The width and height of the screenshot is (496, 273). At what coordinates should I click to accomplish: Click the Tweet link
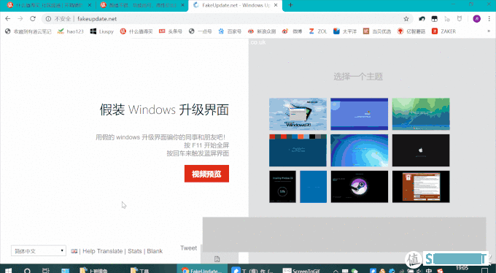click(x=188, y=248)
